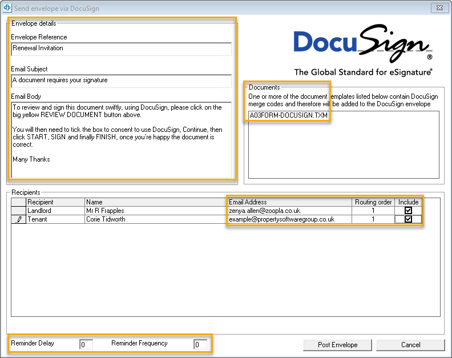
Task: Click the Post Envelope button
Action: coord(337,345)
